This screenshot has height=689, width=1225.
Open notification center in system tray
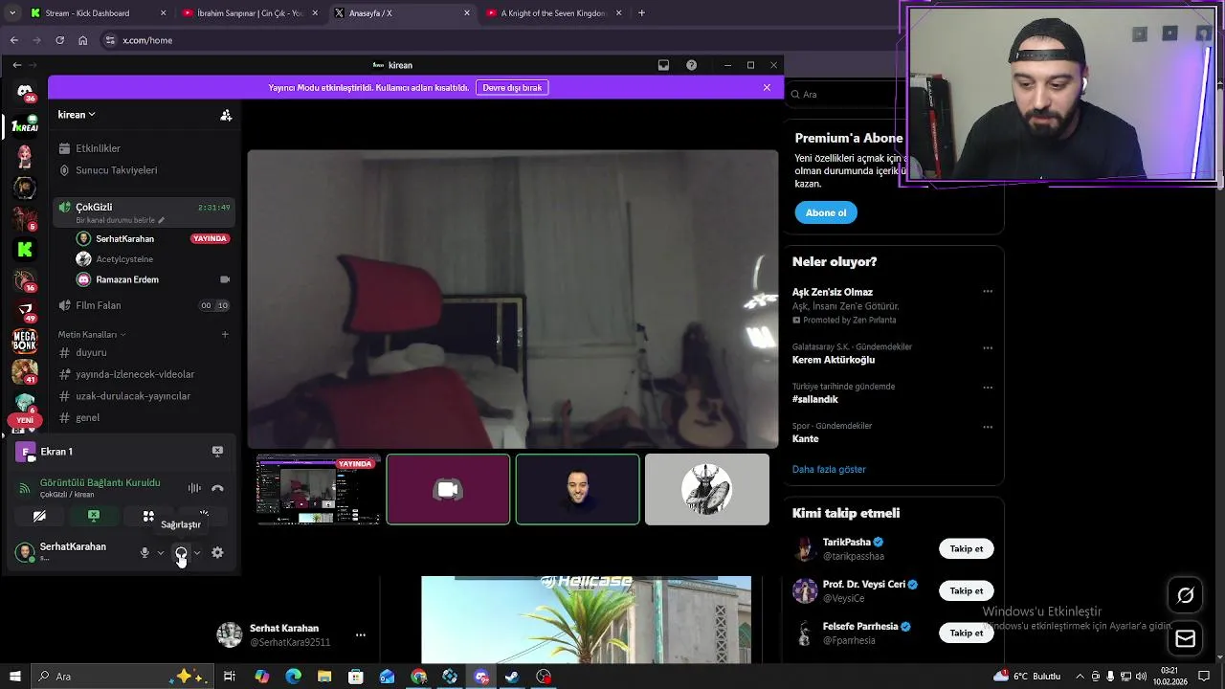(x=1204, y=677)
